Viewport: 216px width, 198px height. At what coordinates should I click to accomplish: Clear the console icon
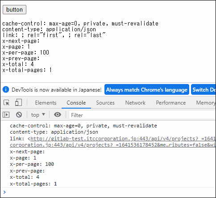click(x=19, y=115)
